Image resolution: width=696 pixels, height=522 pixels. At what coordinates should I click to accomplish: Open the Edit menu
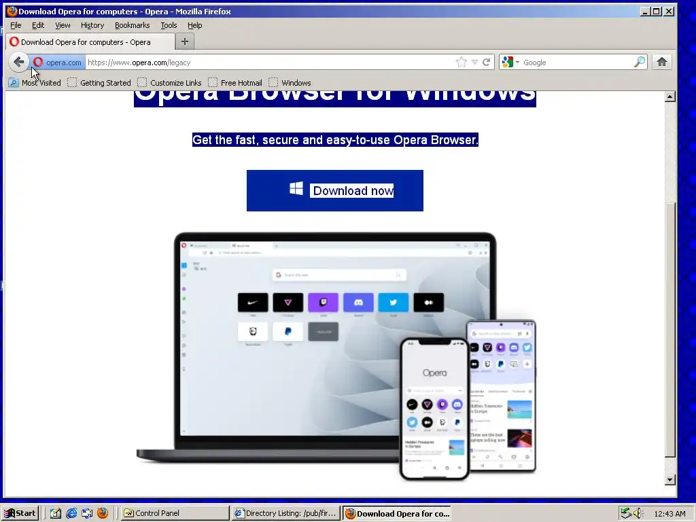coord(38,25)
